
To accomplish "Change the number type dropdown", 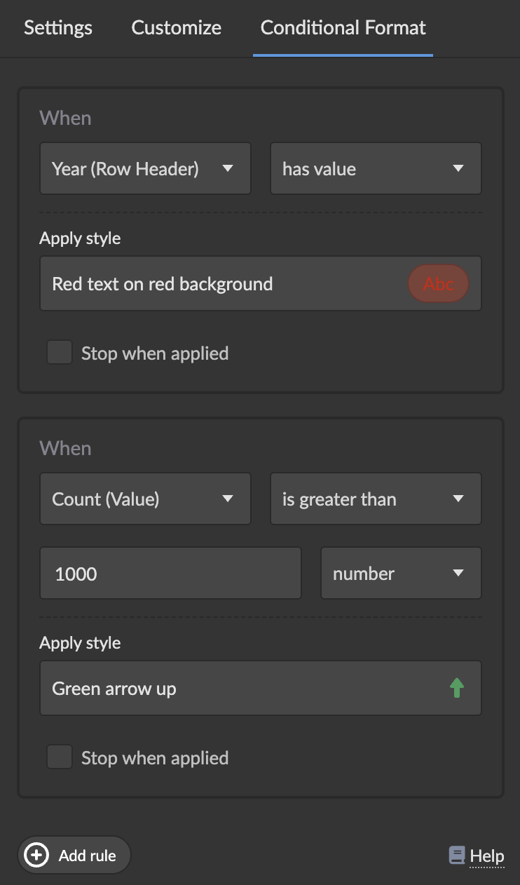I will point(400,574).
